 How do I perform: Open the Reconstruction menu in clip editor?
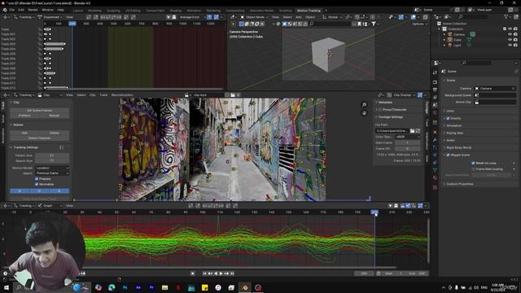tap(122, 95)
